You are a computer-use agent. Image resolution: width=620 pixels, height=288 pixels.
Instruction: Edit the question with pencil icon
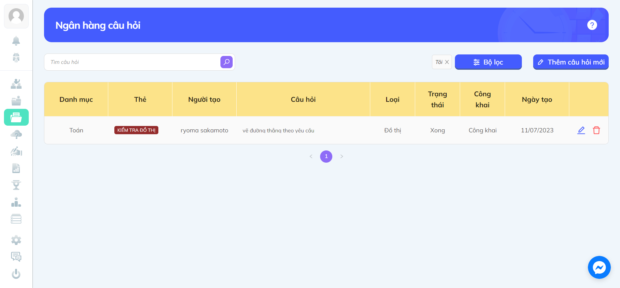581,130
